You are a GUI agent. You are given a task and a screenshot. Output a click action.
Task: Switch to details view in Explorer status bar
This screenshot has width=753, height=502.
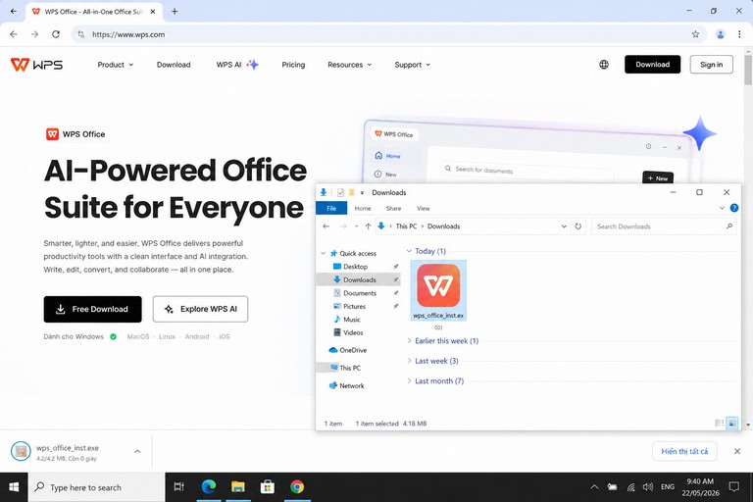pyautogui.click(x=719, y=424)
